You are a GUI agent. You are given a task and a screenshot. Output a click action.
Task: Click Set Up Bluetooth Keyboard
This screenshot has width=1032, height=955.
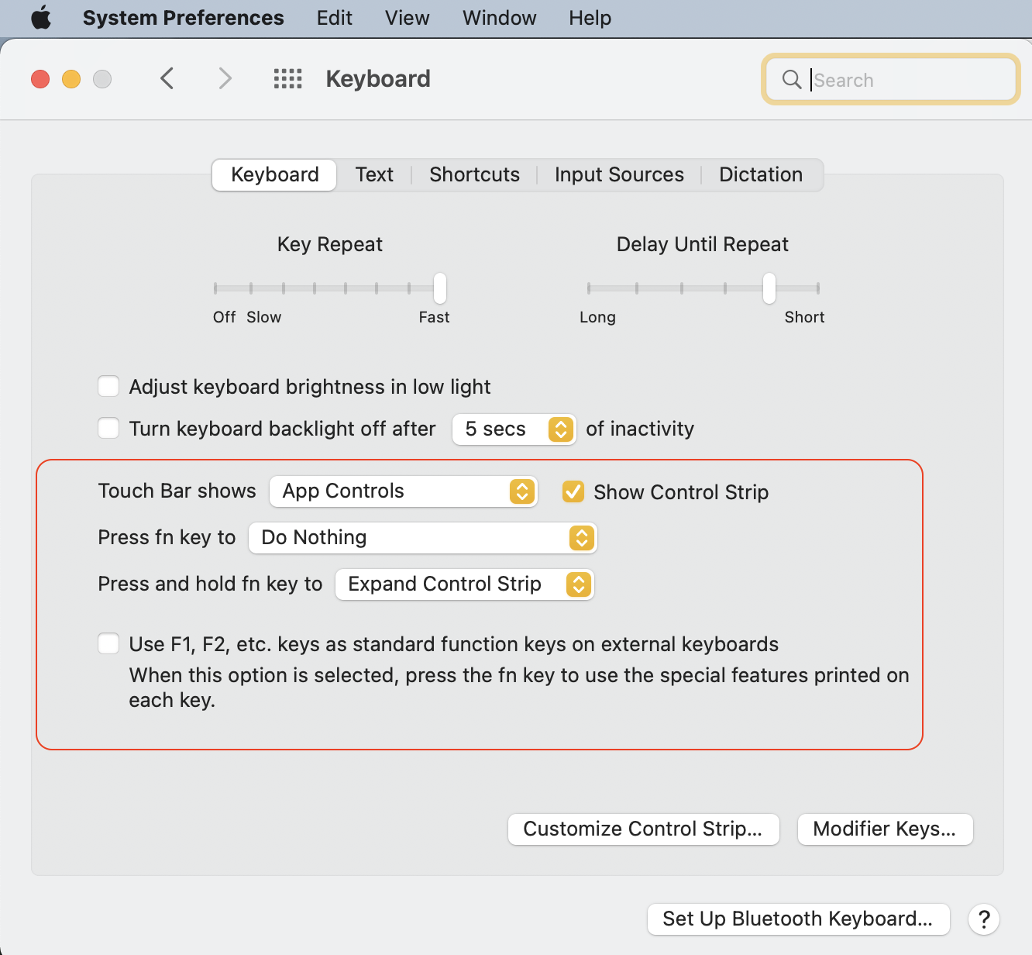(x=798, y=919)
